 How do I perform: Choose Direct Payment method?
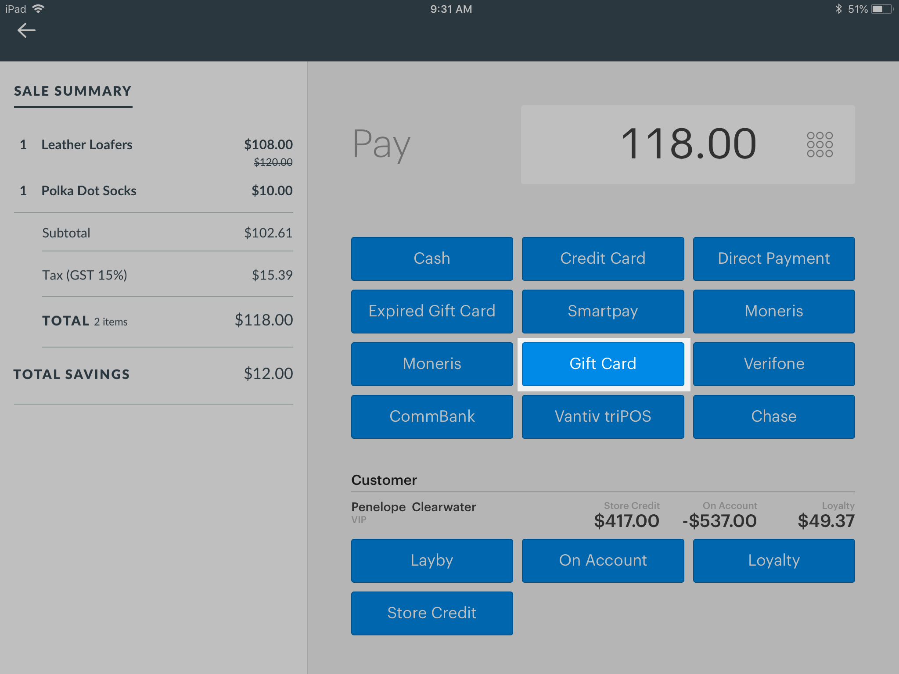pos(773,258)
